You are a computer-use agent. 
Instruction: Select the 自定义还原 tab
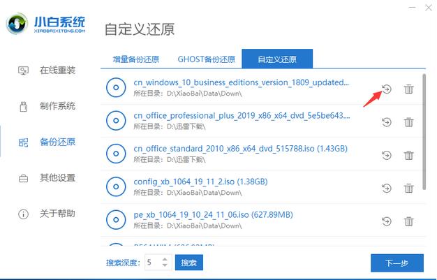277,59
